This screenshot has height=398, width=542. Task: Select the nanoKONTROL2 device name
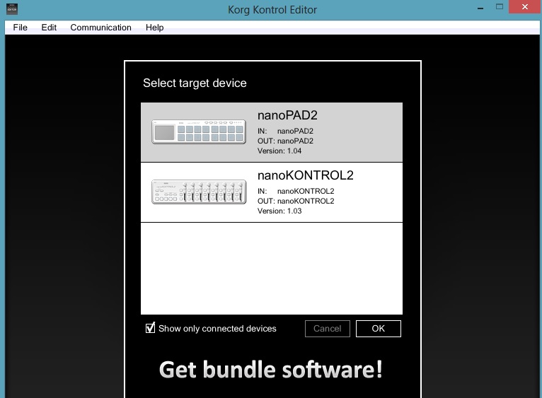tap(306, 175)
